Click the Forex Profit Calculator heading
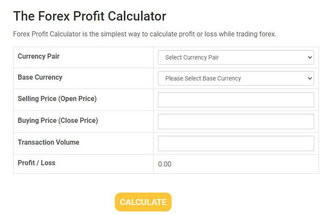This screenshot has width=330, height=214. 90,16
